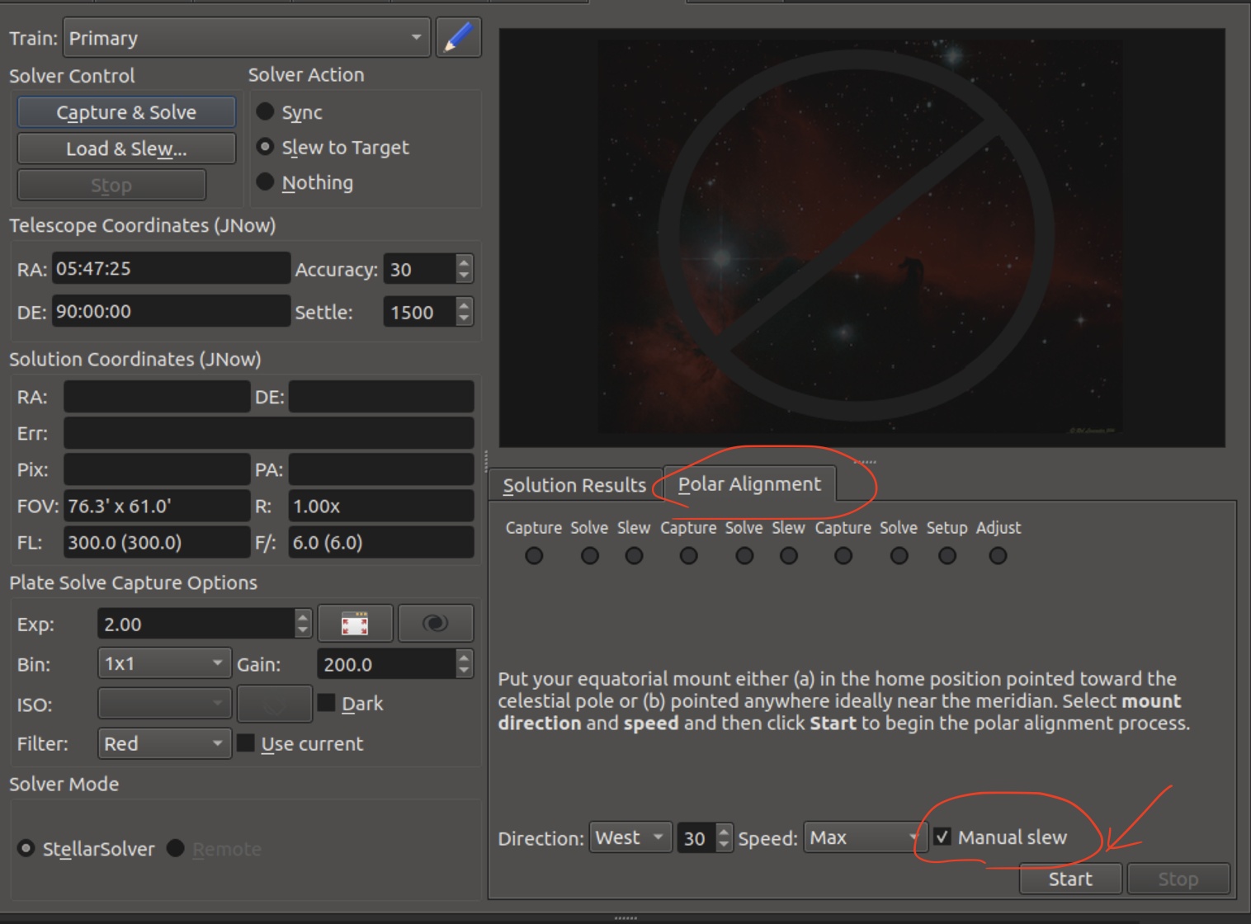Click the FOV field showing 76.3' x 61.0'
The height and width of the screenshot is (924, 1251).
tap(157, 506)
